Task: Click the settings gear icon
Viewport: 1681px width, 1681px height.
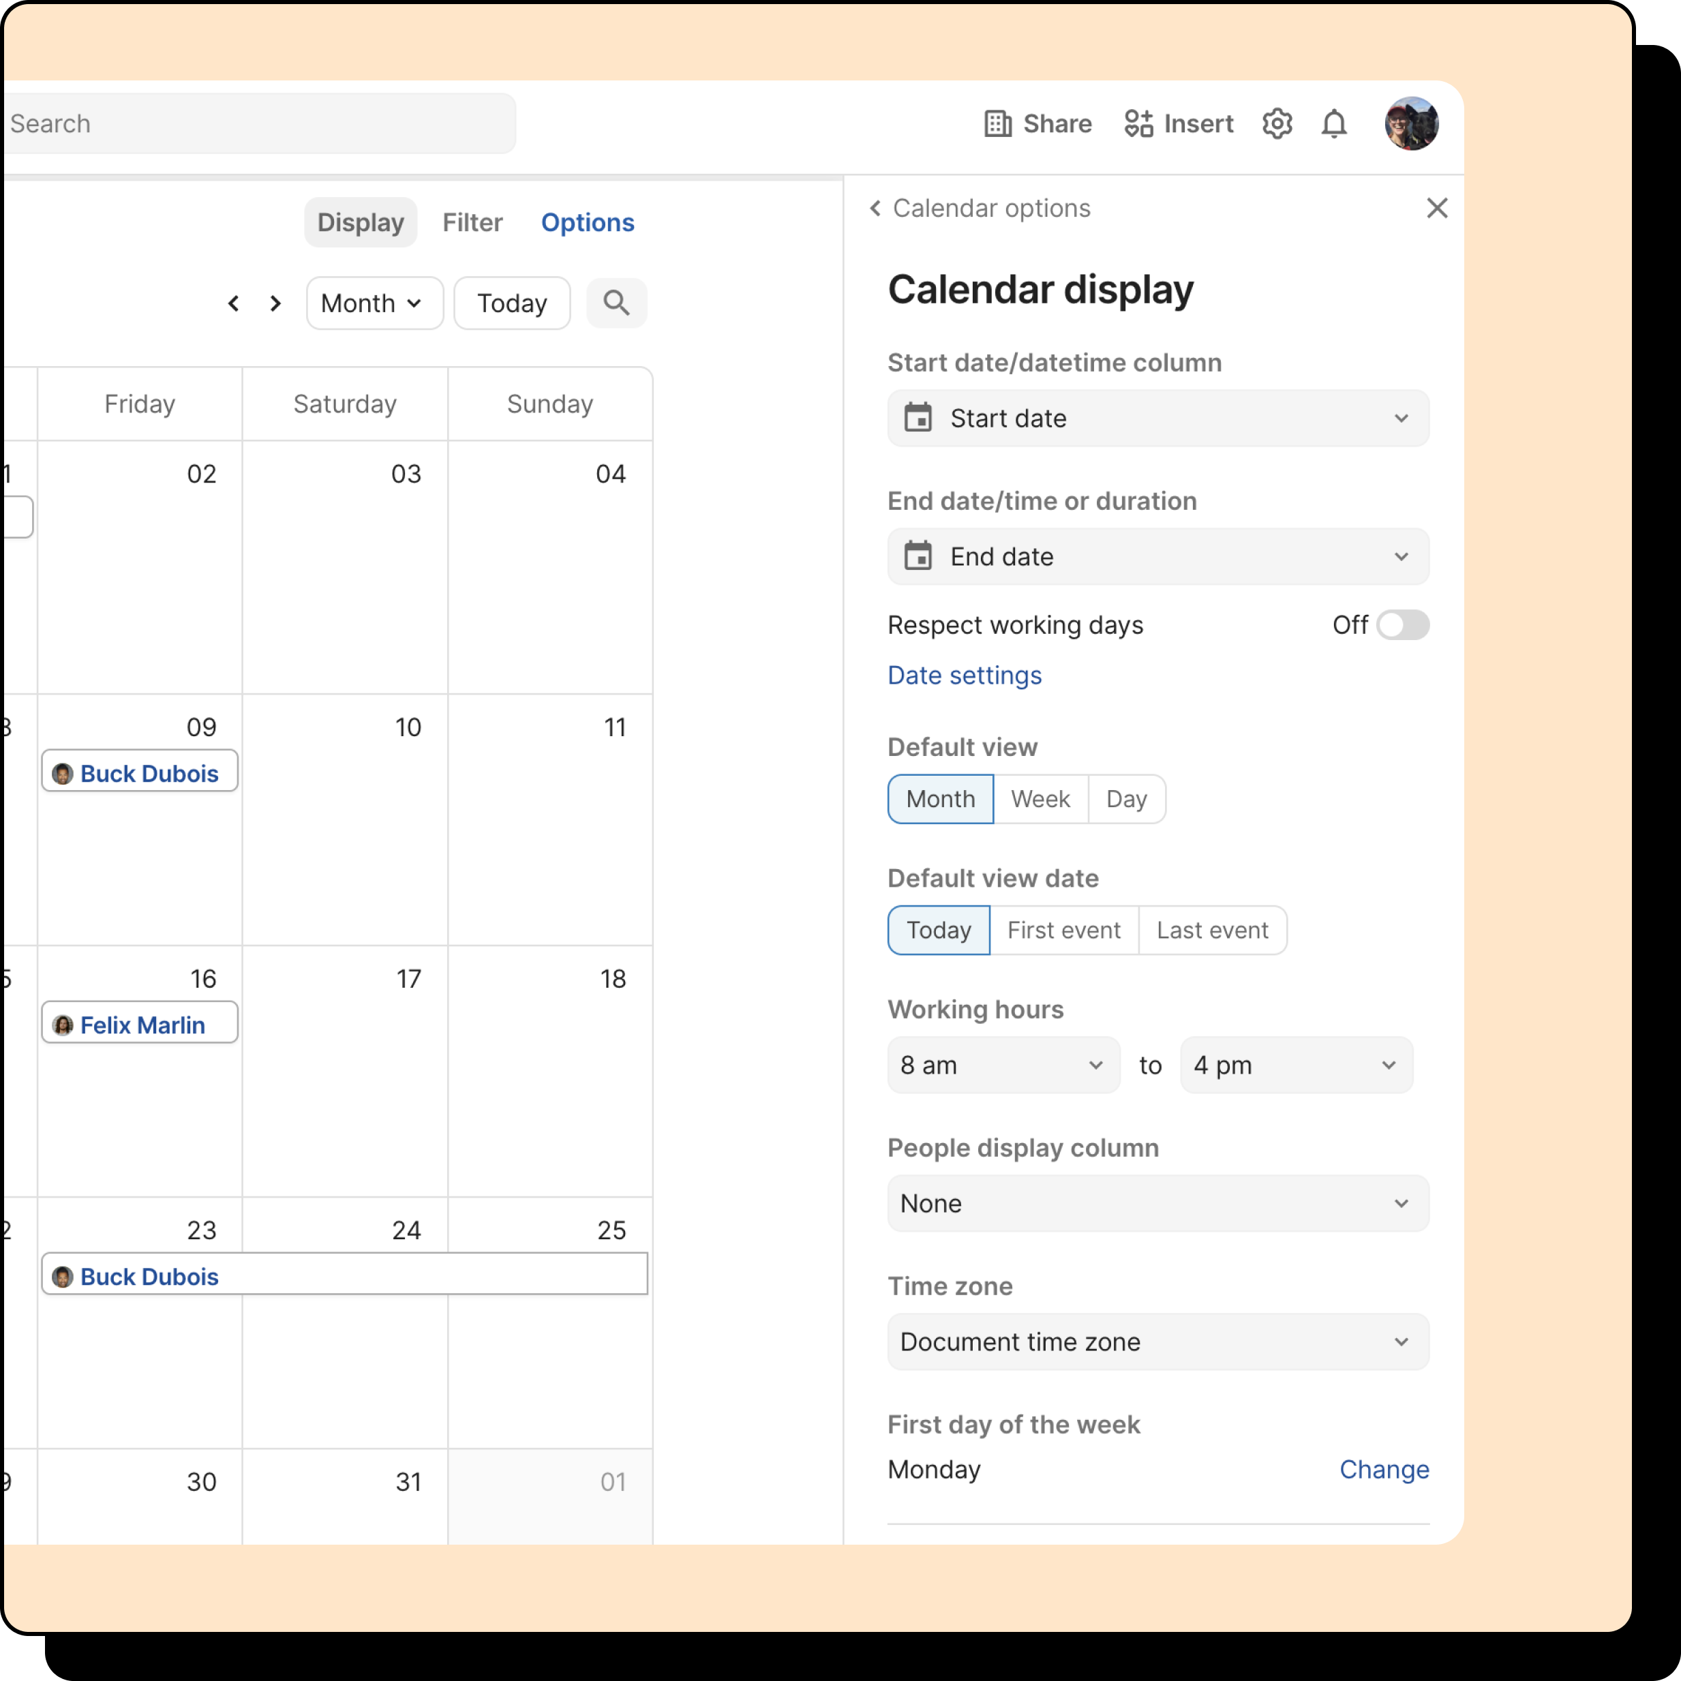Action: point(1276,123)
